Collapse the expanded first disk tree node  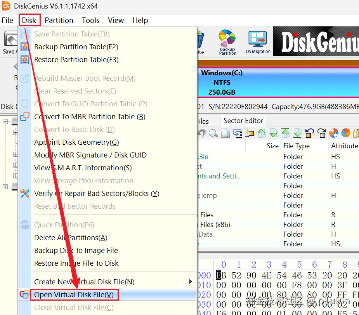pos(5,121)
